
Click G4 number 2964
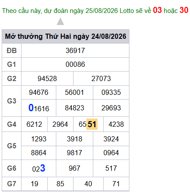[x=60, y=124]
